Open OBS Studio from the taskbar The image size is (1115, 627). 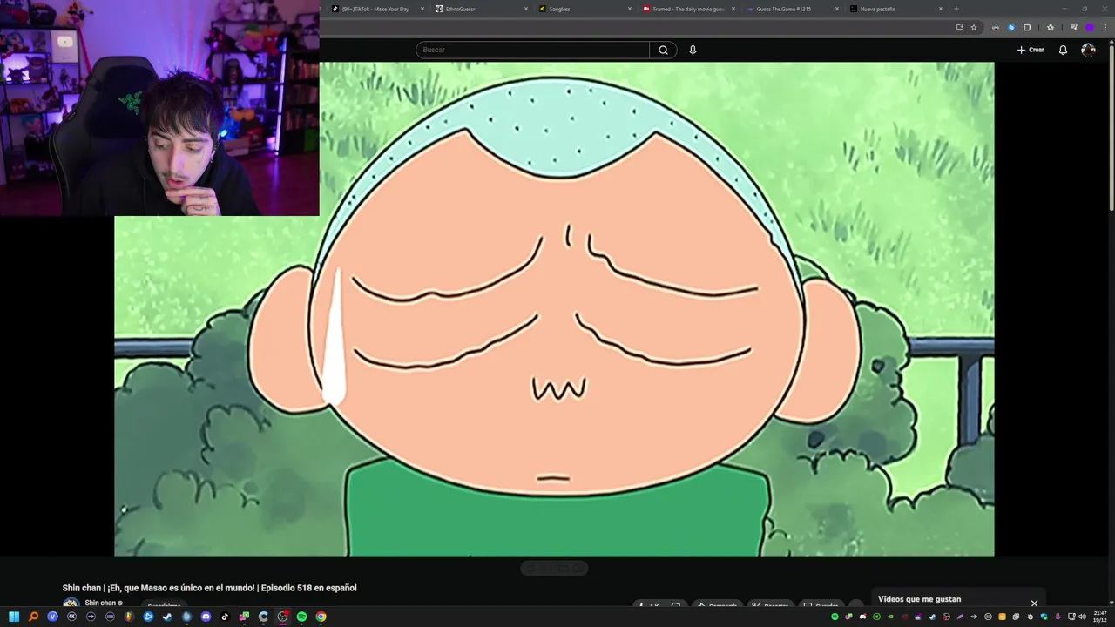tap(282, 617)
